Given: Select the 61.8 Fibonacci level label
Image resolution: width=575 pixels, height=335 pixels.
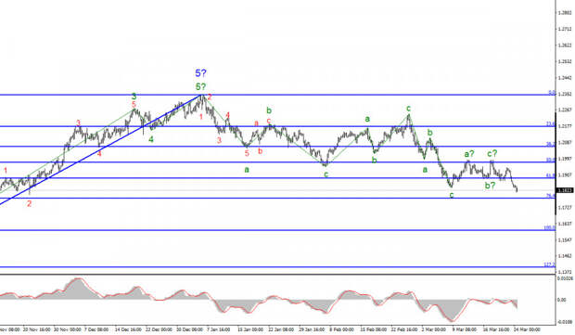Looking at the screenshot, I should (x=551, y=175).
